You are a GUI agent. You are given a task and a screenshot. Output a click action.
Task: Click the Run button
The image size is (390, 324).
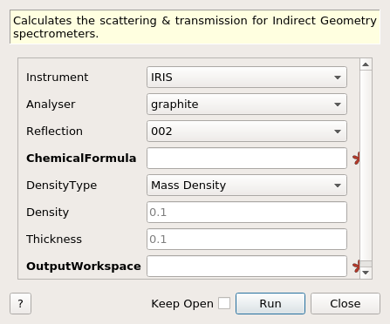270,303
